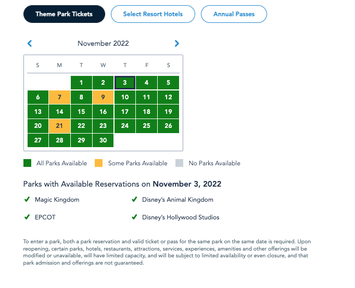Pick November 21 on the calendar
355x288 pixels.
pyautogui.click(x=60, y=126)
